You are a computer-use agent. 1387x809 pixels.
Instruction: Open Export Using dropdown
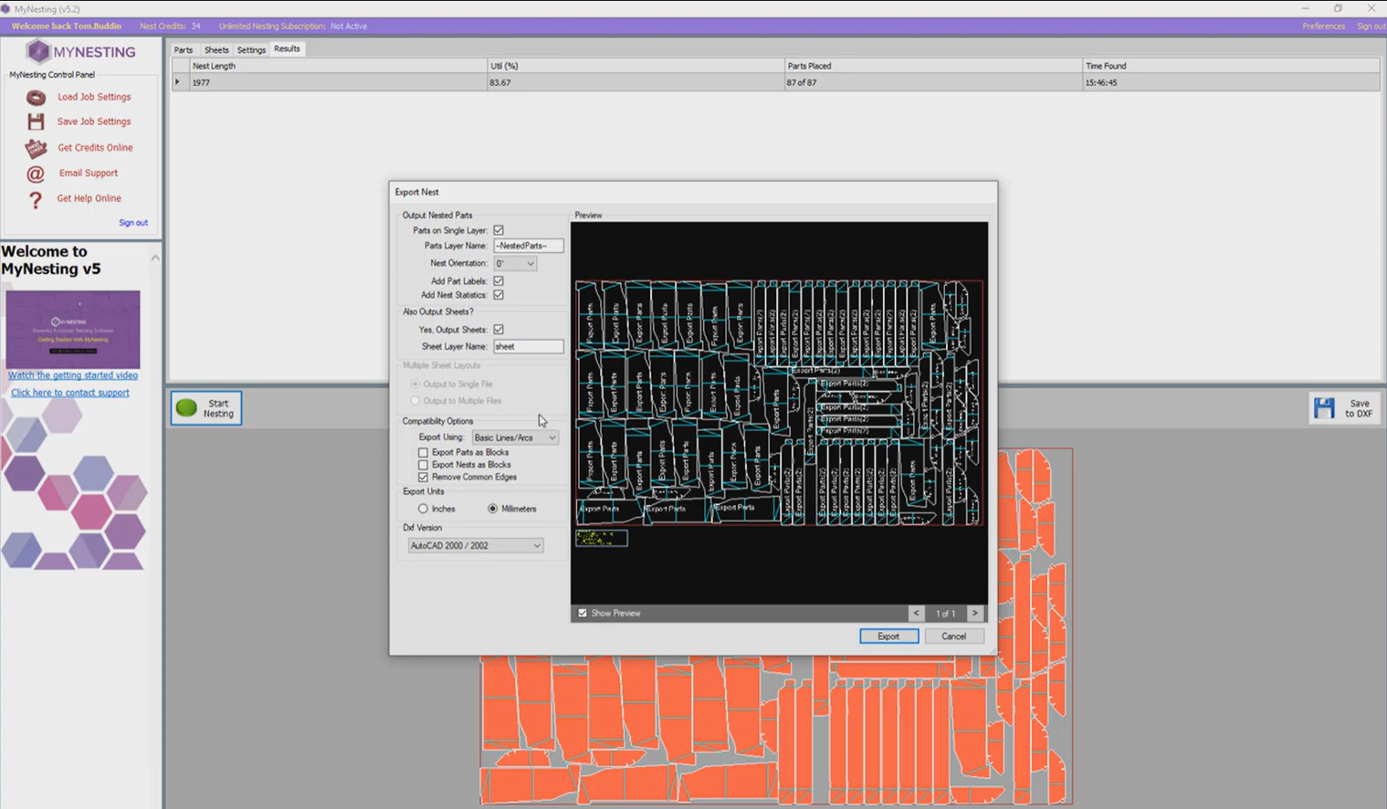515,437
